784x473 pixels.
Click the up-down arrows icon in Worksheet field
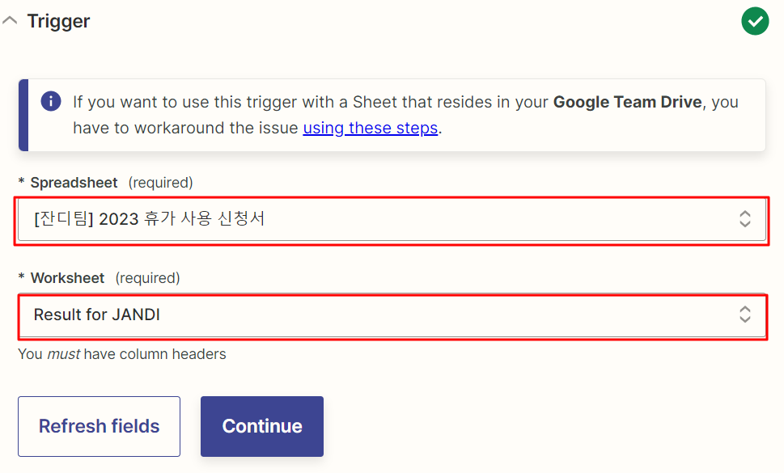(745, 315)
